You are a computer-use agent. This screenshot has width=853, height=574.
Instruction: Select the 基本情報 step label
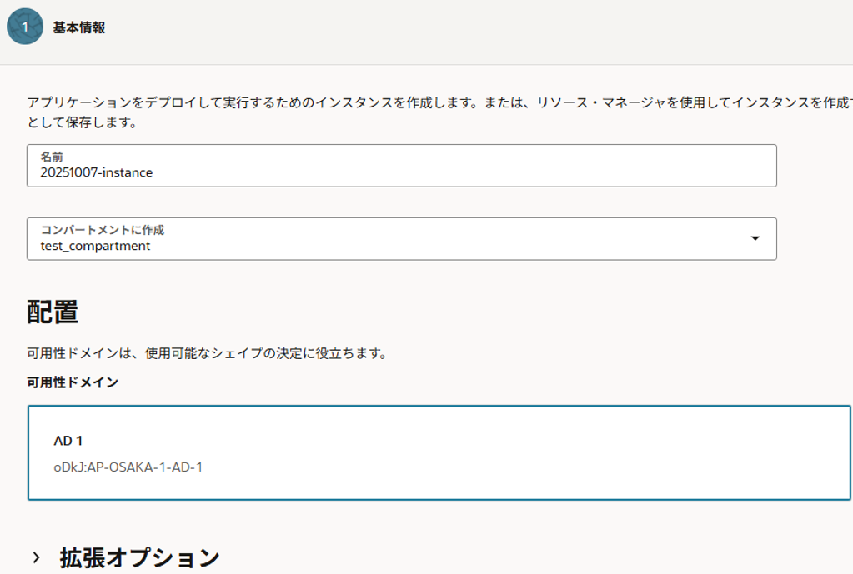pyautogui.click(x=79, y=27)
